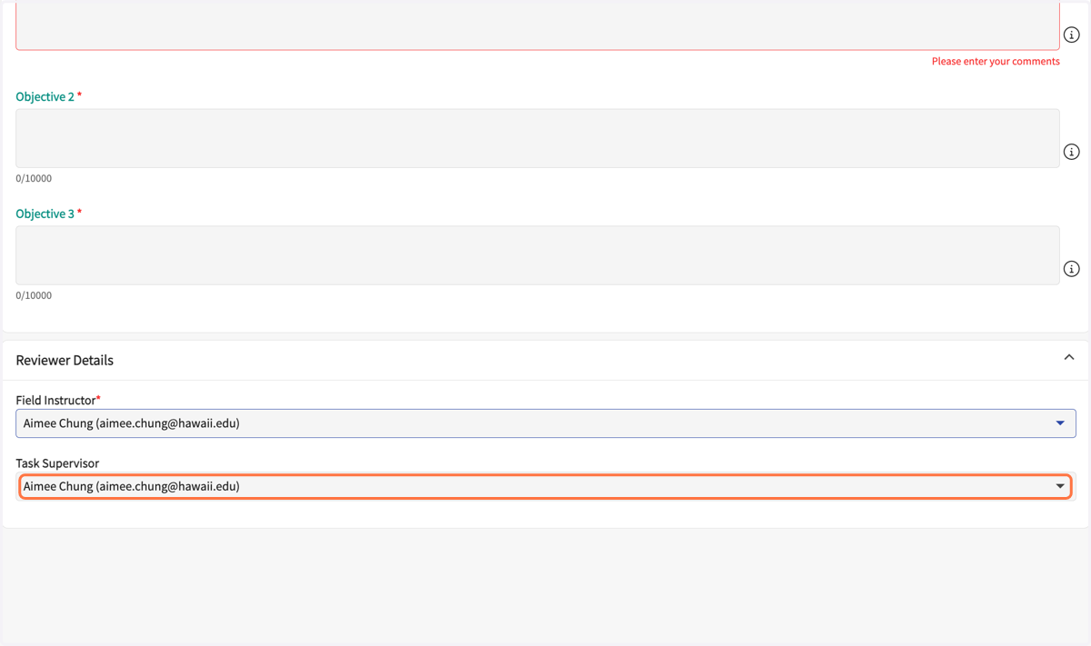Click inside the Objective 3 text area

(537, 255)
